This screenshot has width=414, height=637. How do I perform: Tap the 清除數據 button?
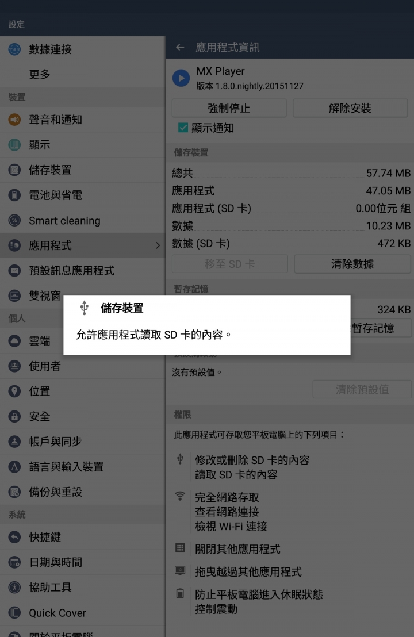point(352,264)
